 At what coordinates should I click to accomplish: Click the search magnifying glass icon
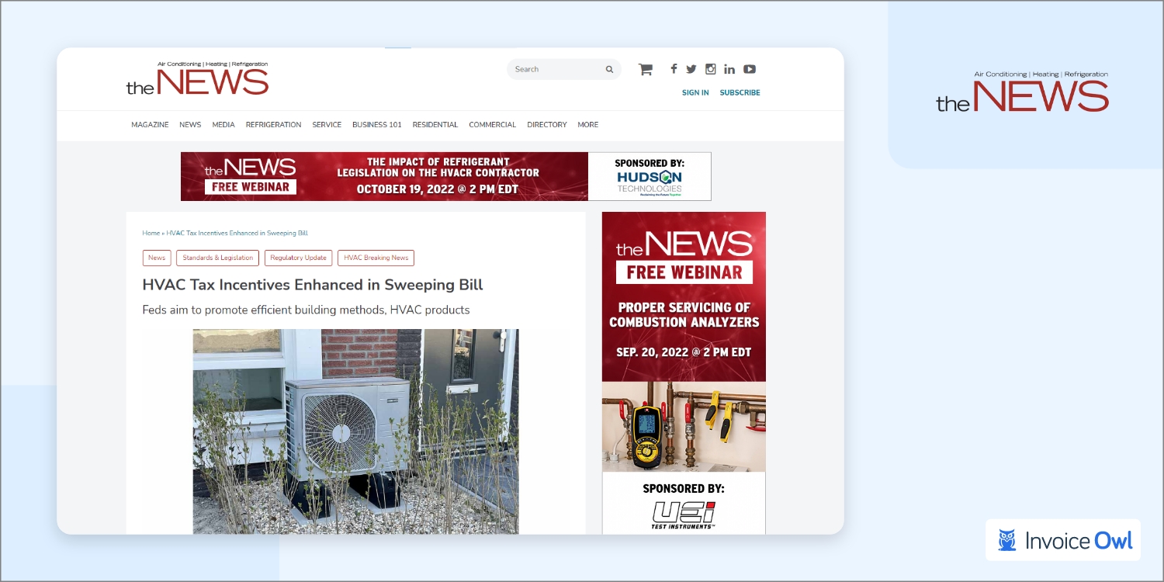609,70
